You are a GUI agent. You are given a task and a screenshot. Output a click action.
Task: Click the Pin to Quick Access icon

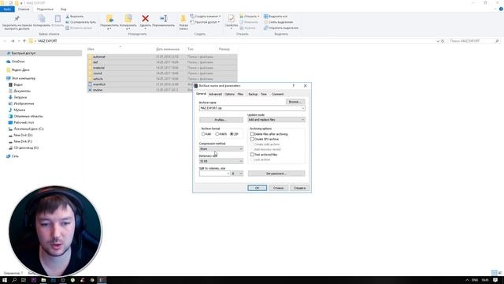pos(17,19)
